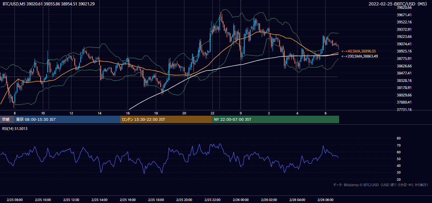Click the 2/25 12:00 time label
This screenshot has width=432, height=203.
click(71, 200)
